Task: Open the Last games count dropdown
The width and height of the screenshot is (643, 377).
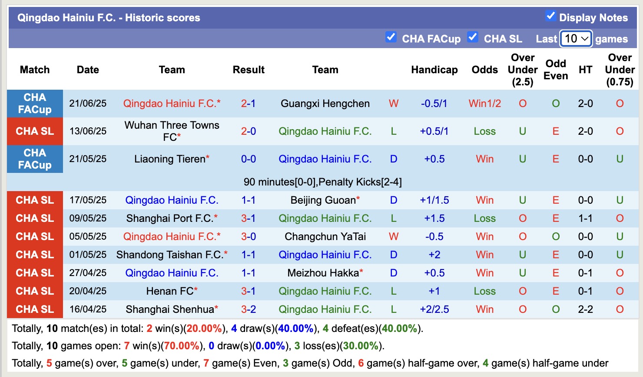Action: [x=576, y=39]
